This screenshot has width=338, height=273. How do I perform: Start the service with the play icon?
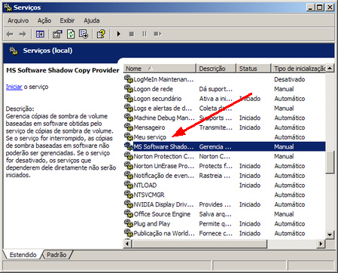coord(119,34)
